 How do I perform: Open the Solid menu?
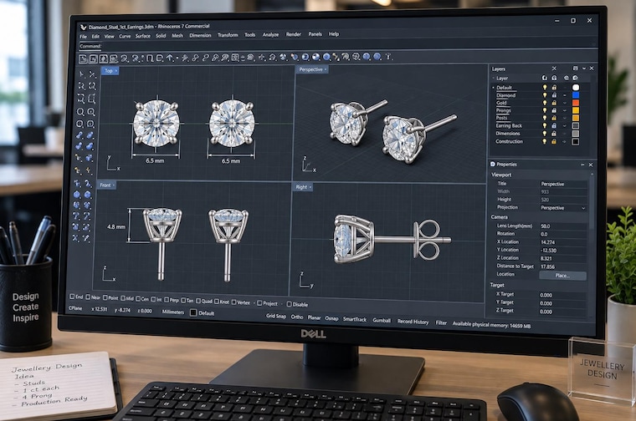(x=161, y=36)
